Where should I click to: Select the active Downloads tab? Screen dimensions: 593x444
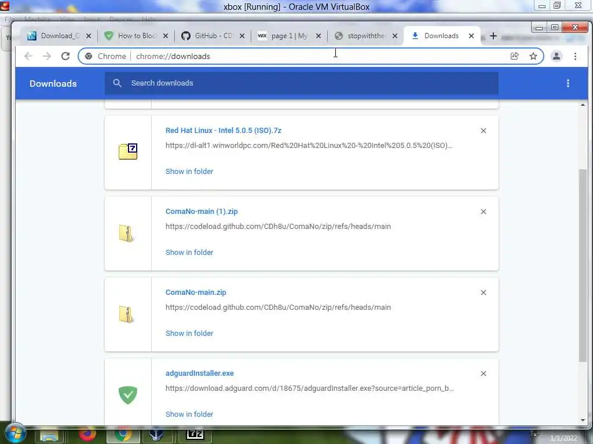click(441, 36)
